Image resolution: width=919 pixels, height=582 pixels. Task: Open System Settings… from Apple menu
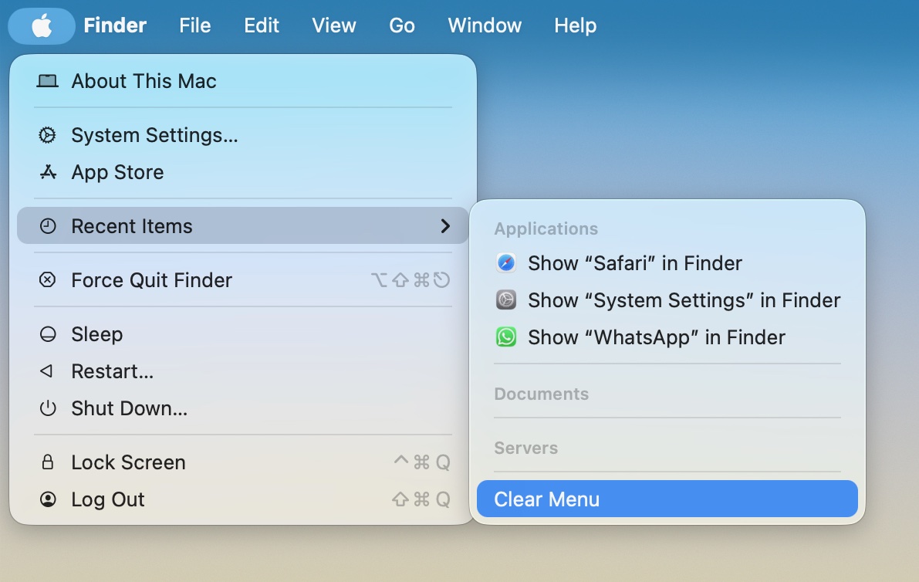(242, 135)
